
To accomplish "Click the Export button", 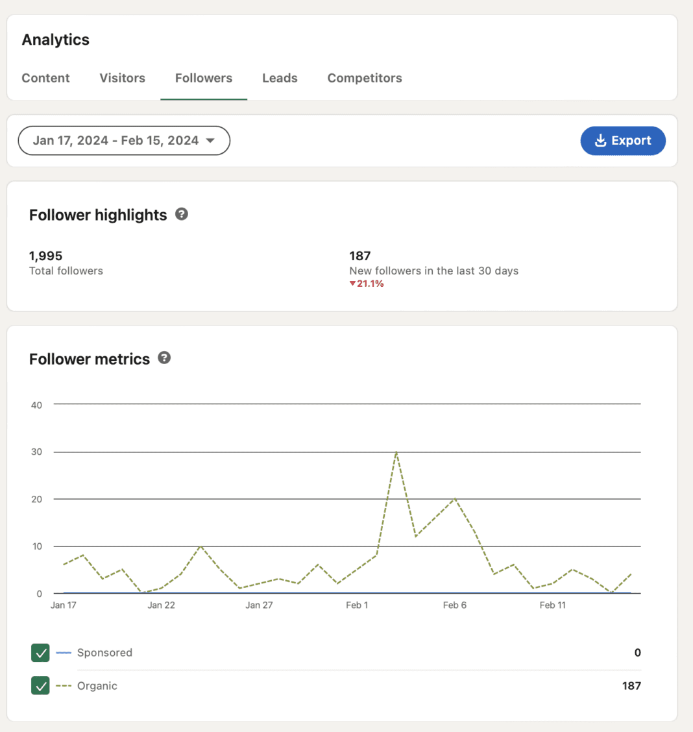I will [x=623, y=140].
